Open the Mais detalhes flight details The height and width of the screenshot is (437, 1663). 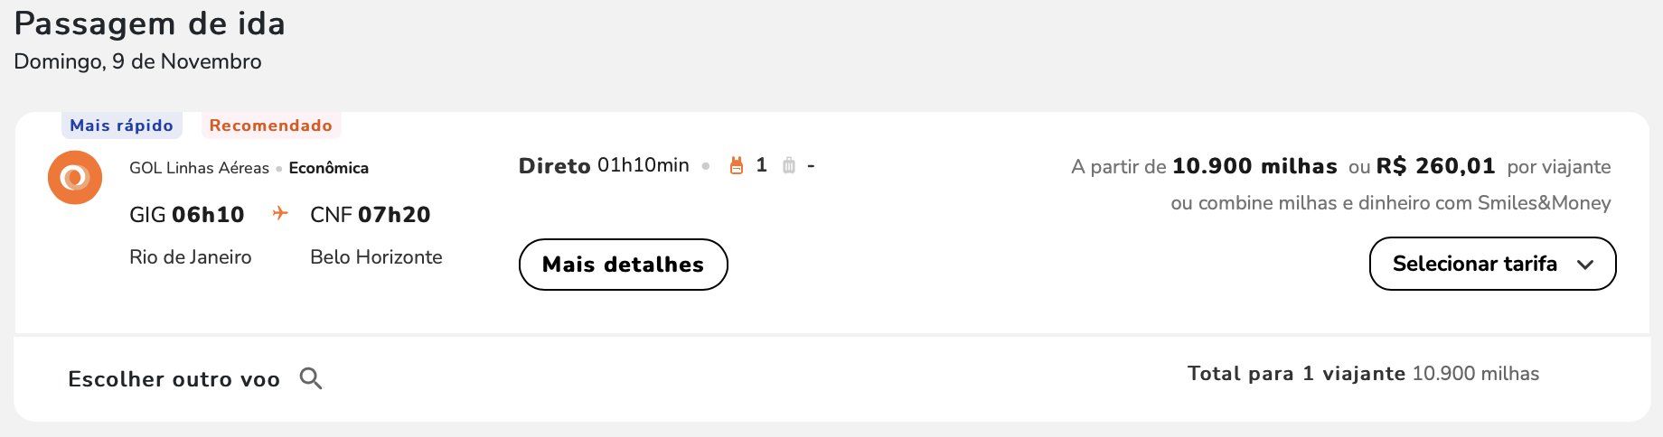[623, 265]
